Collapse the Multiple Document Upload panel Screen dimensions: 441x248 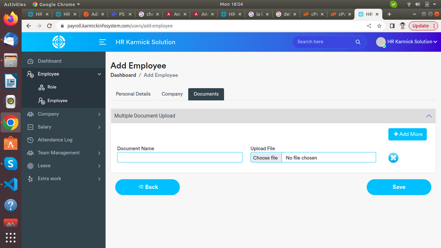[x=429, y=116]
